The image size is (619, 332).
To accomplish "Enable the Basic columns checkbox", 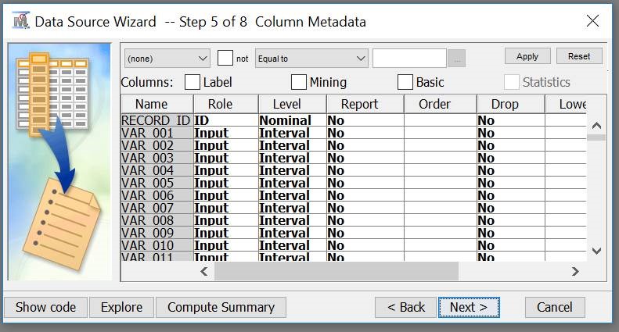I will click(405, 82).
